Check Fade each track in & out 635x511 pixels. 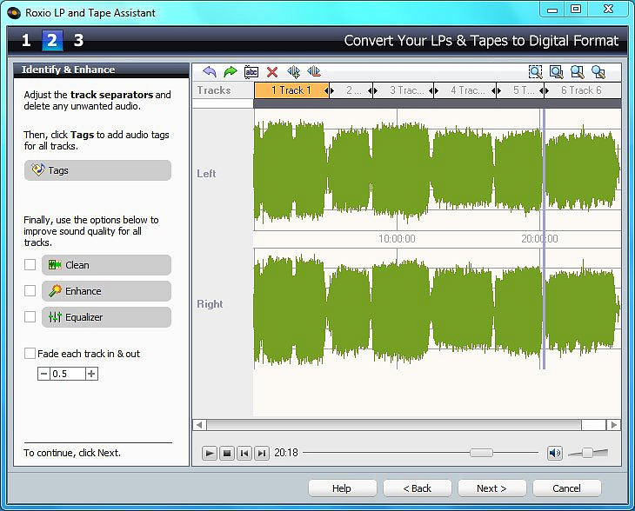[30, 354]
